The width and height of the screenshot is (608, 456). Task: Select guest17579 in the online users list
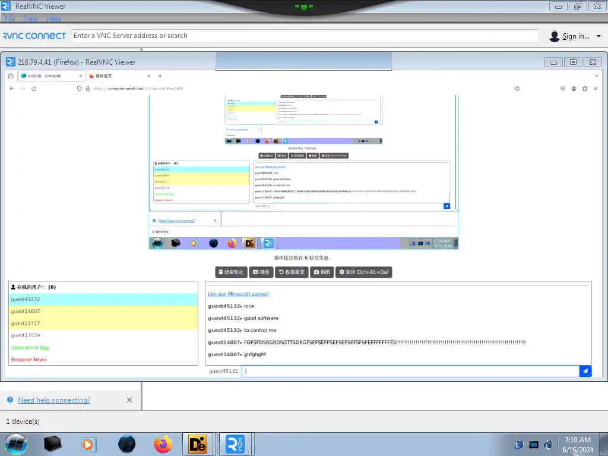(x=103, y=335)
